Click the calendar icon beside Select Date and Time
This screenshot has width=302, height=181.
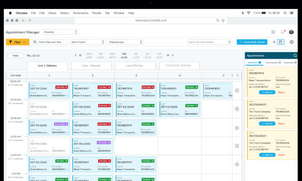tap(35, 42)
